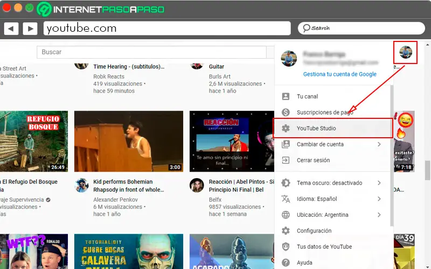431x269 pixels.
Task: Open the Reacción Abel Pintos video thumbnail
Action: click(x=232, y=141)
